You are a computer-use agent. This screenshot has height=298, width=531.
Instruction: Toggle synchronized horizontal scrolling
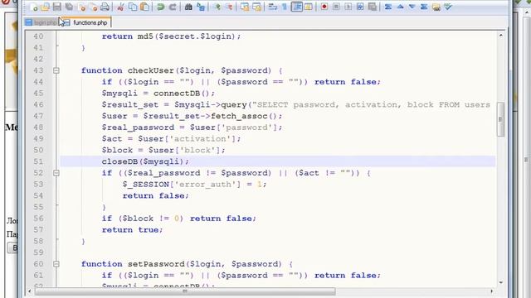(256, 7)
